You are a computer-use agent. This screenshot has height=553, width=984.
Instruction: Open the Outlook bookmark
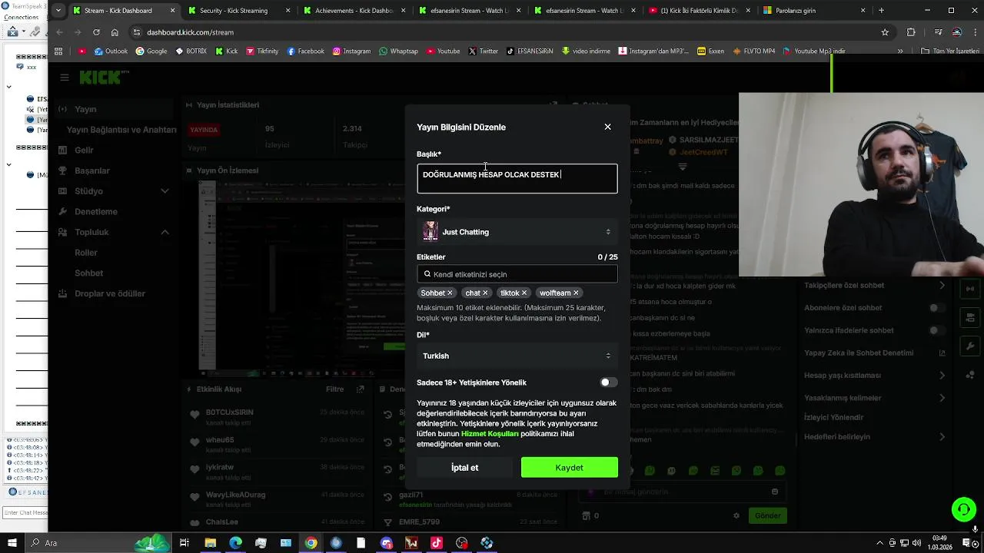point(111,51)
